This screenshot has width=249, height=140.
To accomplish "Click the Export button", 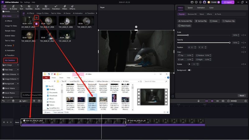I will (228, 2).
